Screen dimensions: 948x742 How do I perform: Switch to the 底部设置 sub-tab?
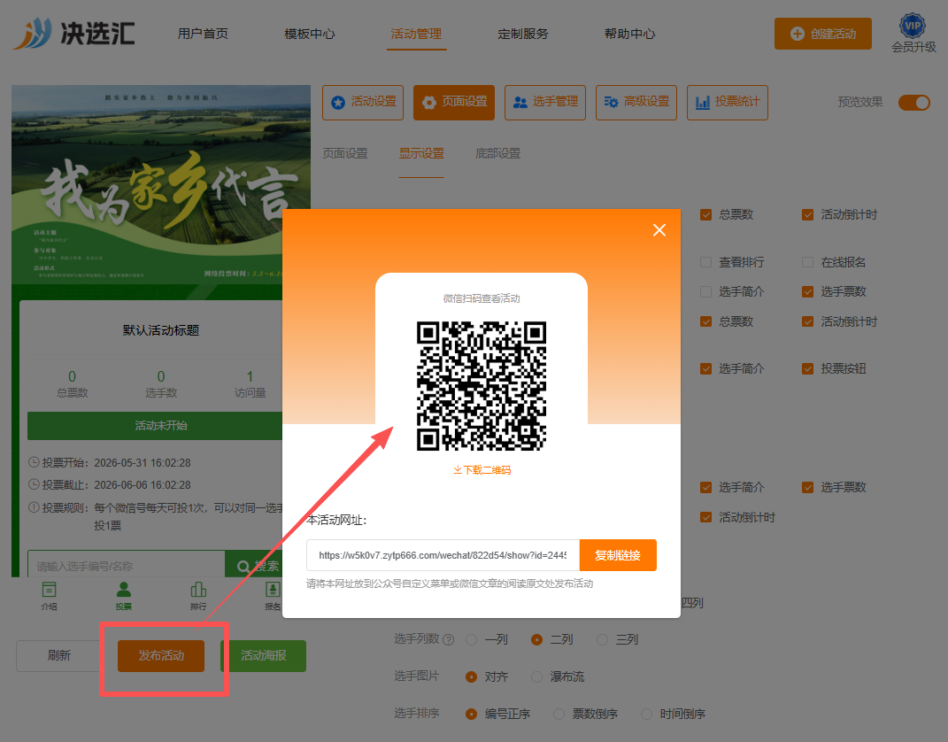498,153
